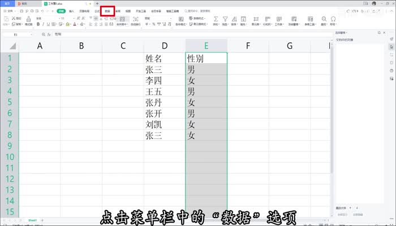The height and width of the screenshot is (226, 396).
Task: Expand the 文件 (File) menu
Action: tap(10, 11)
